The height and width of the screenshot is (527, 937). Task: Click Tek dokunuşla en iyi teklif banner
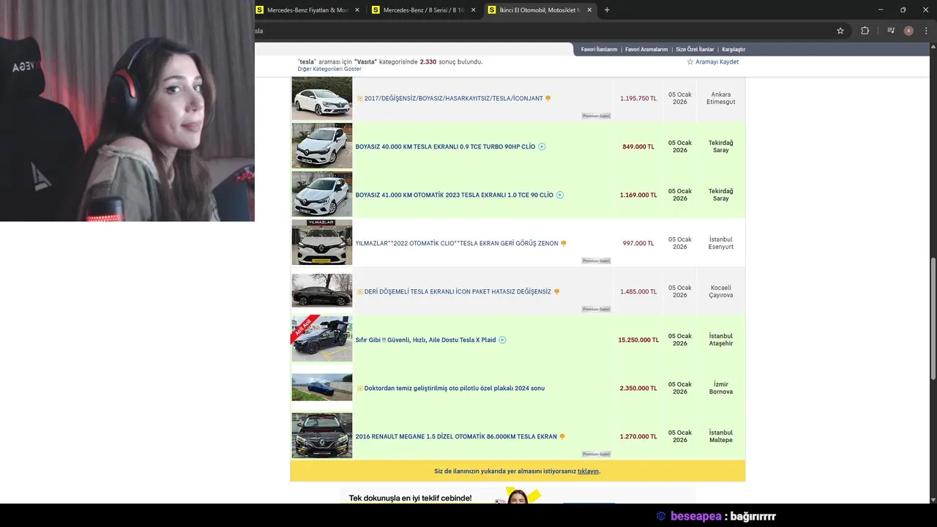click(518, 496)
